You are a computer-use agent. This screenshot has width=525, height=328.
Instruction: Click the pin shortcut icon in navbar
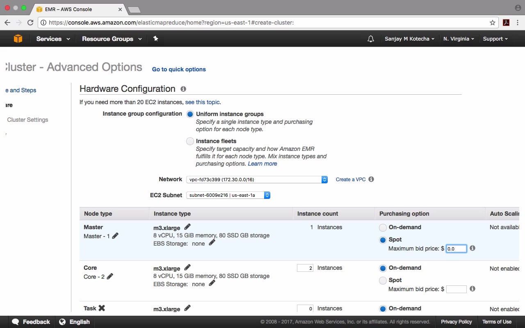pyautogui.click(x=155, y=39)
